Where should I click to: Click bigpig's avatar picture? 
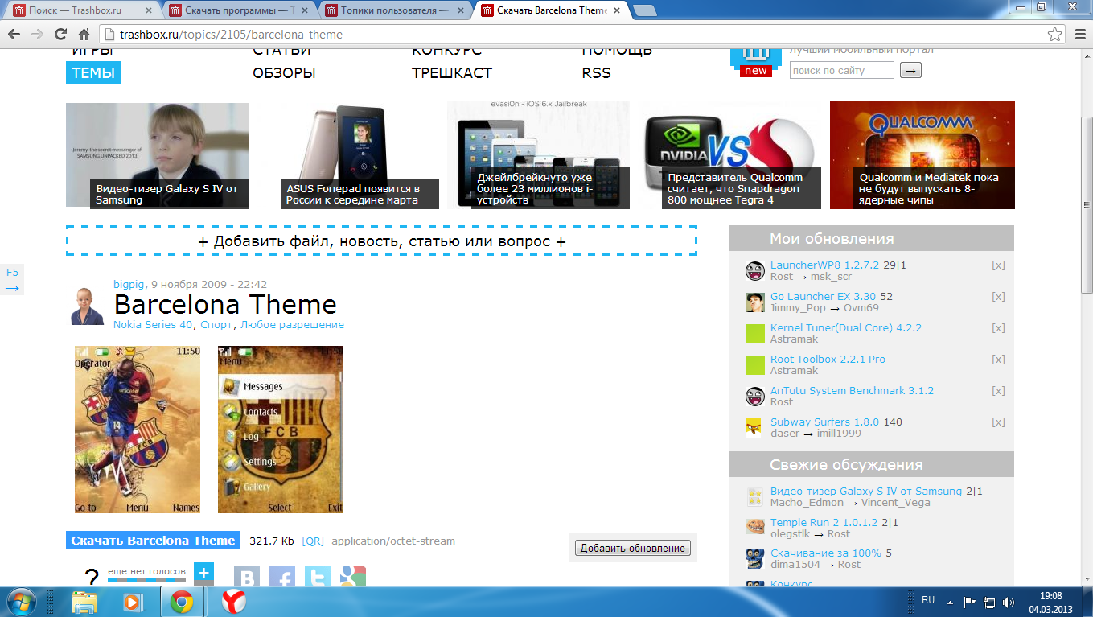pos(88,306)
